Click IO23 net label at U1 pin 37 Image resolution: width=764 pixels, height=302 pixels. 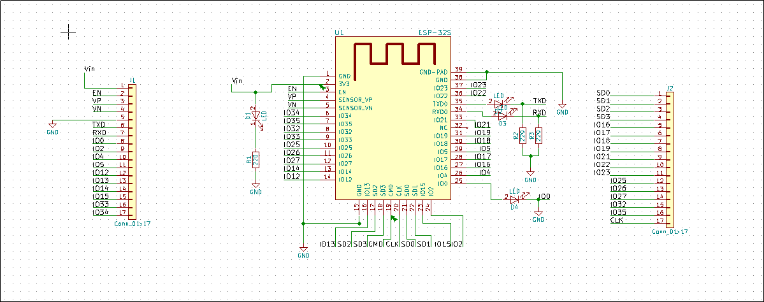pyautogui.click(x=479, y=85)
